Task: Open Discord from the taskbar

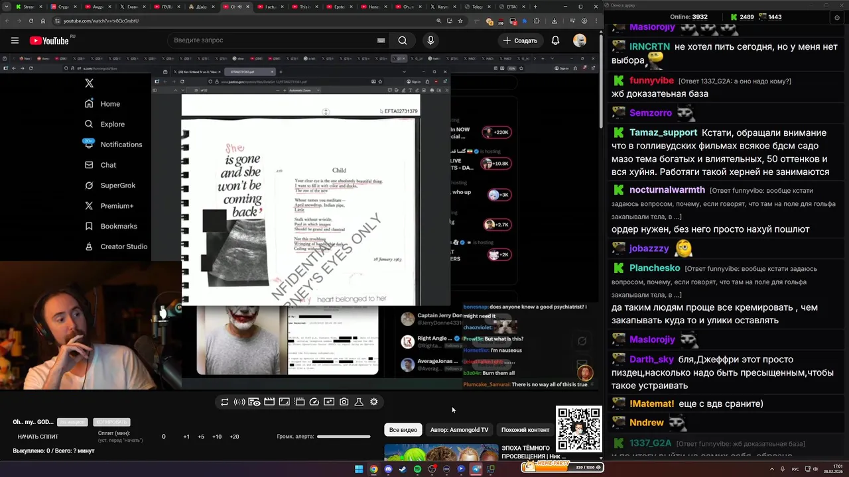Action: point(388,469)
